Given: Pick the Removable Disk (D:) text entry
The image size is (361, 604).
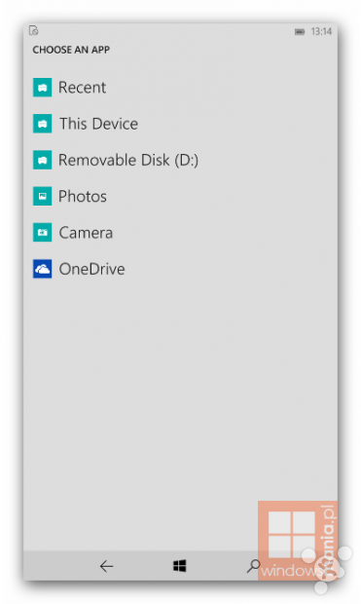Looking at the screenshot, I should [128, 160].
